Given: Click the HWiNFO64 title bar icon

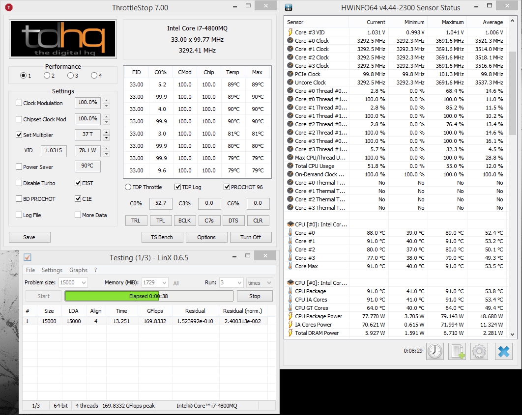Looking at the screenshot, I should tap(289, 7).
